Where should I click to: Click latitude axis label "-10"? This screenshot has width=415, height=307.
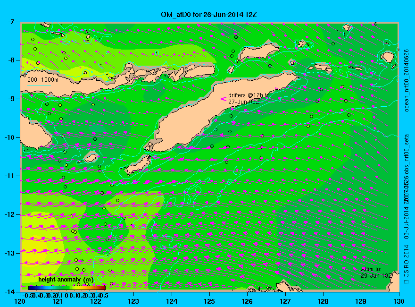coord(9,137)
